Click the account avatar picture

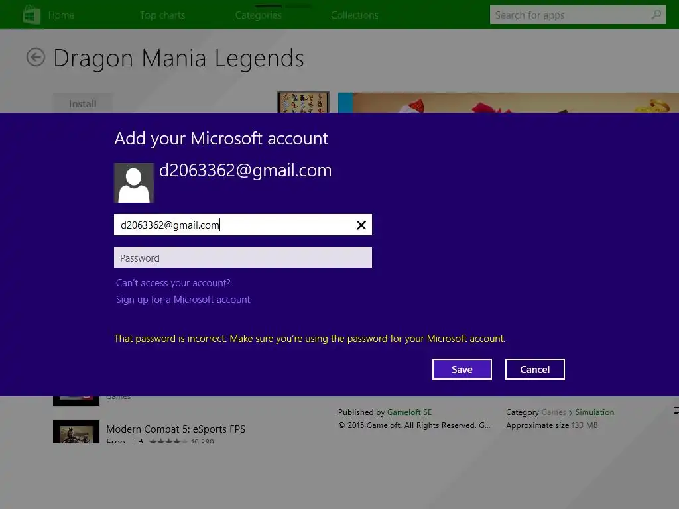134,183
